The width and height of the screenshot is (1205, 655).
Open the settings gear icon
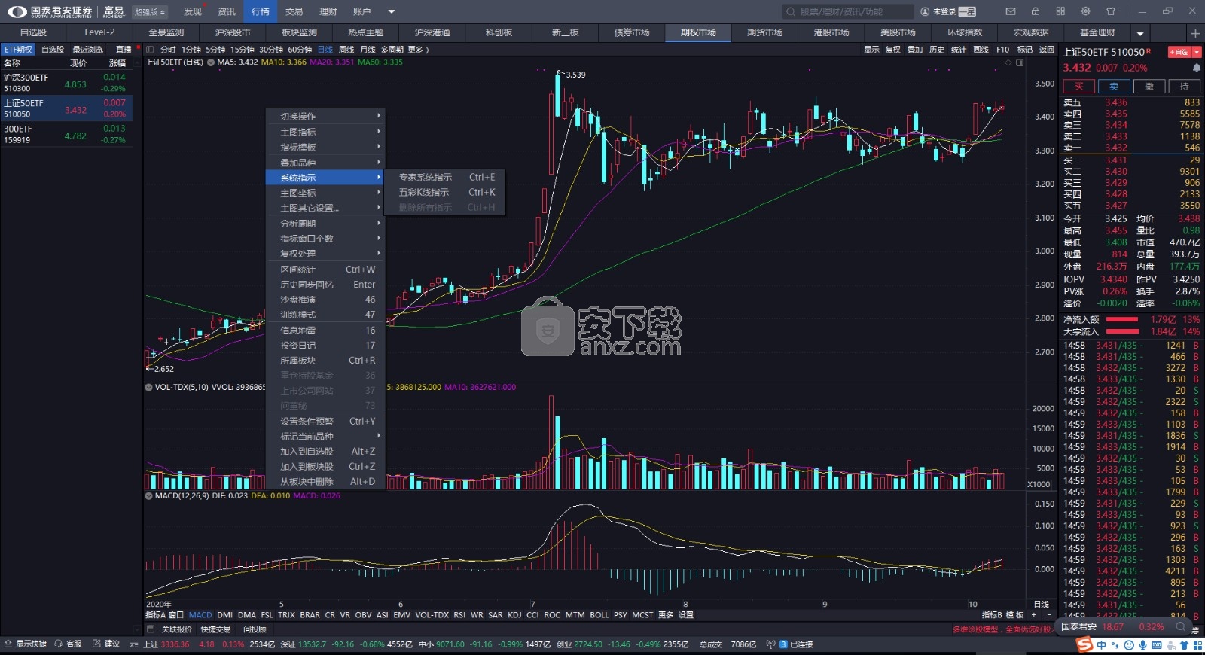pos(1085,11)
